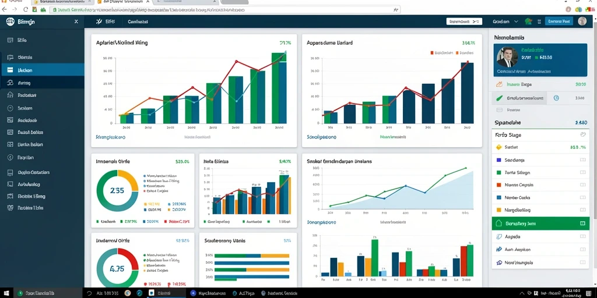Click the white outlined box in top bar
The width and height of the screenshot is (597, 298).
[464, 22]
